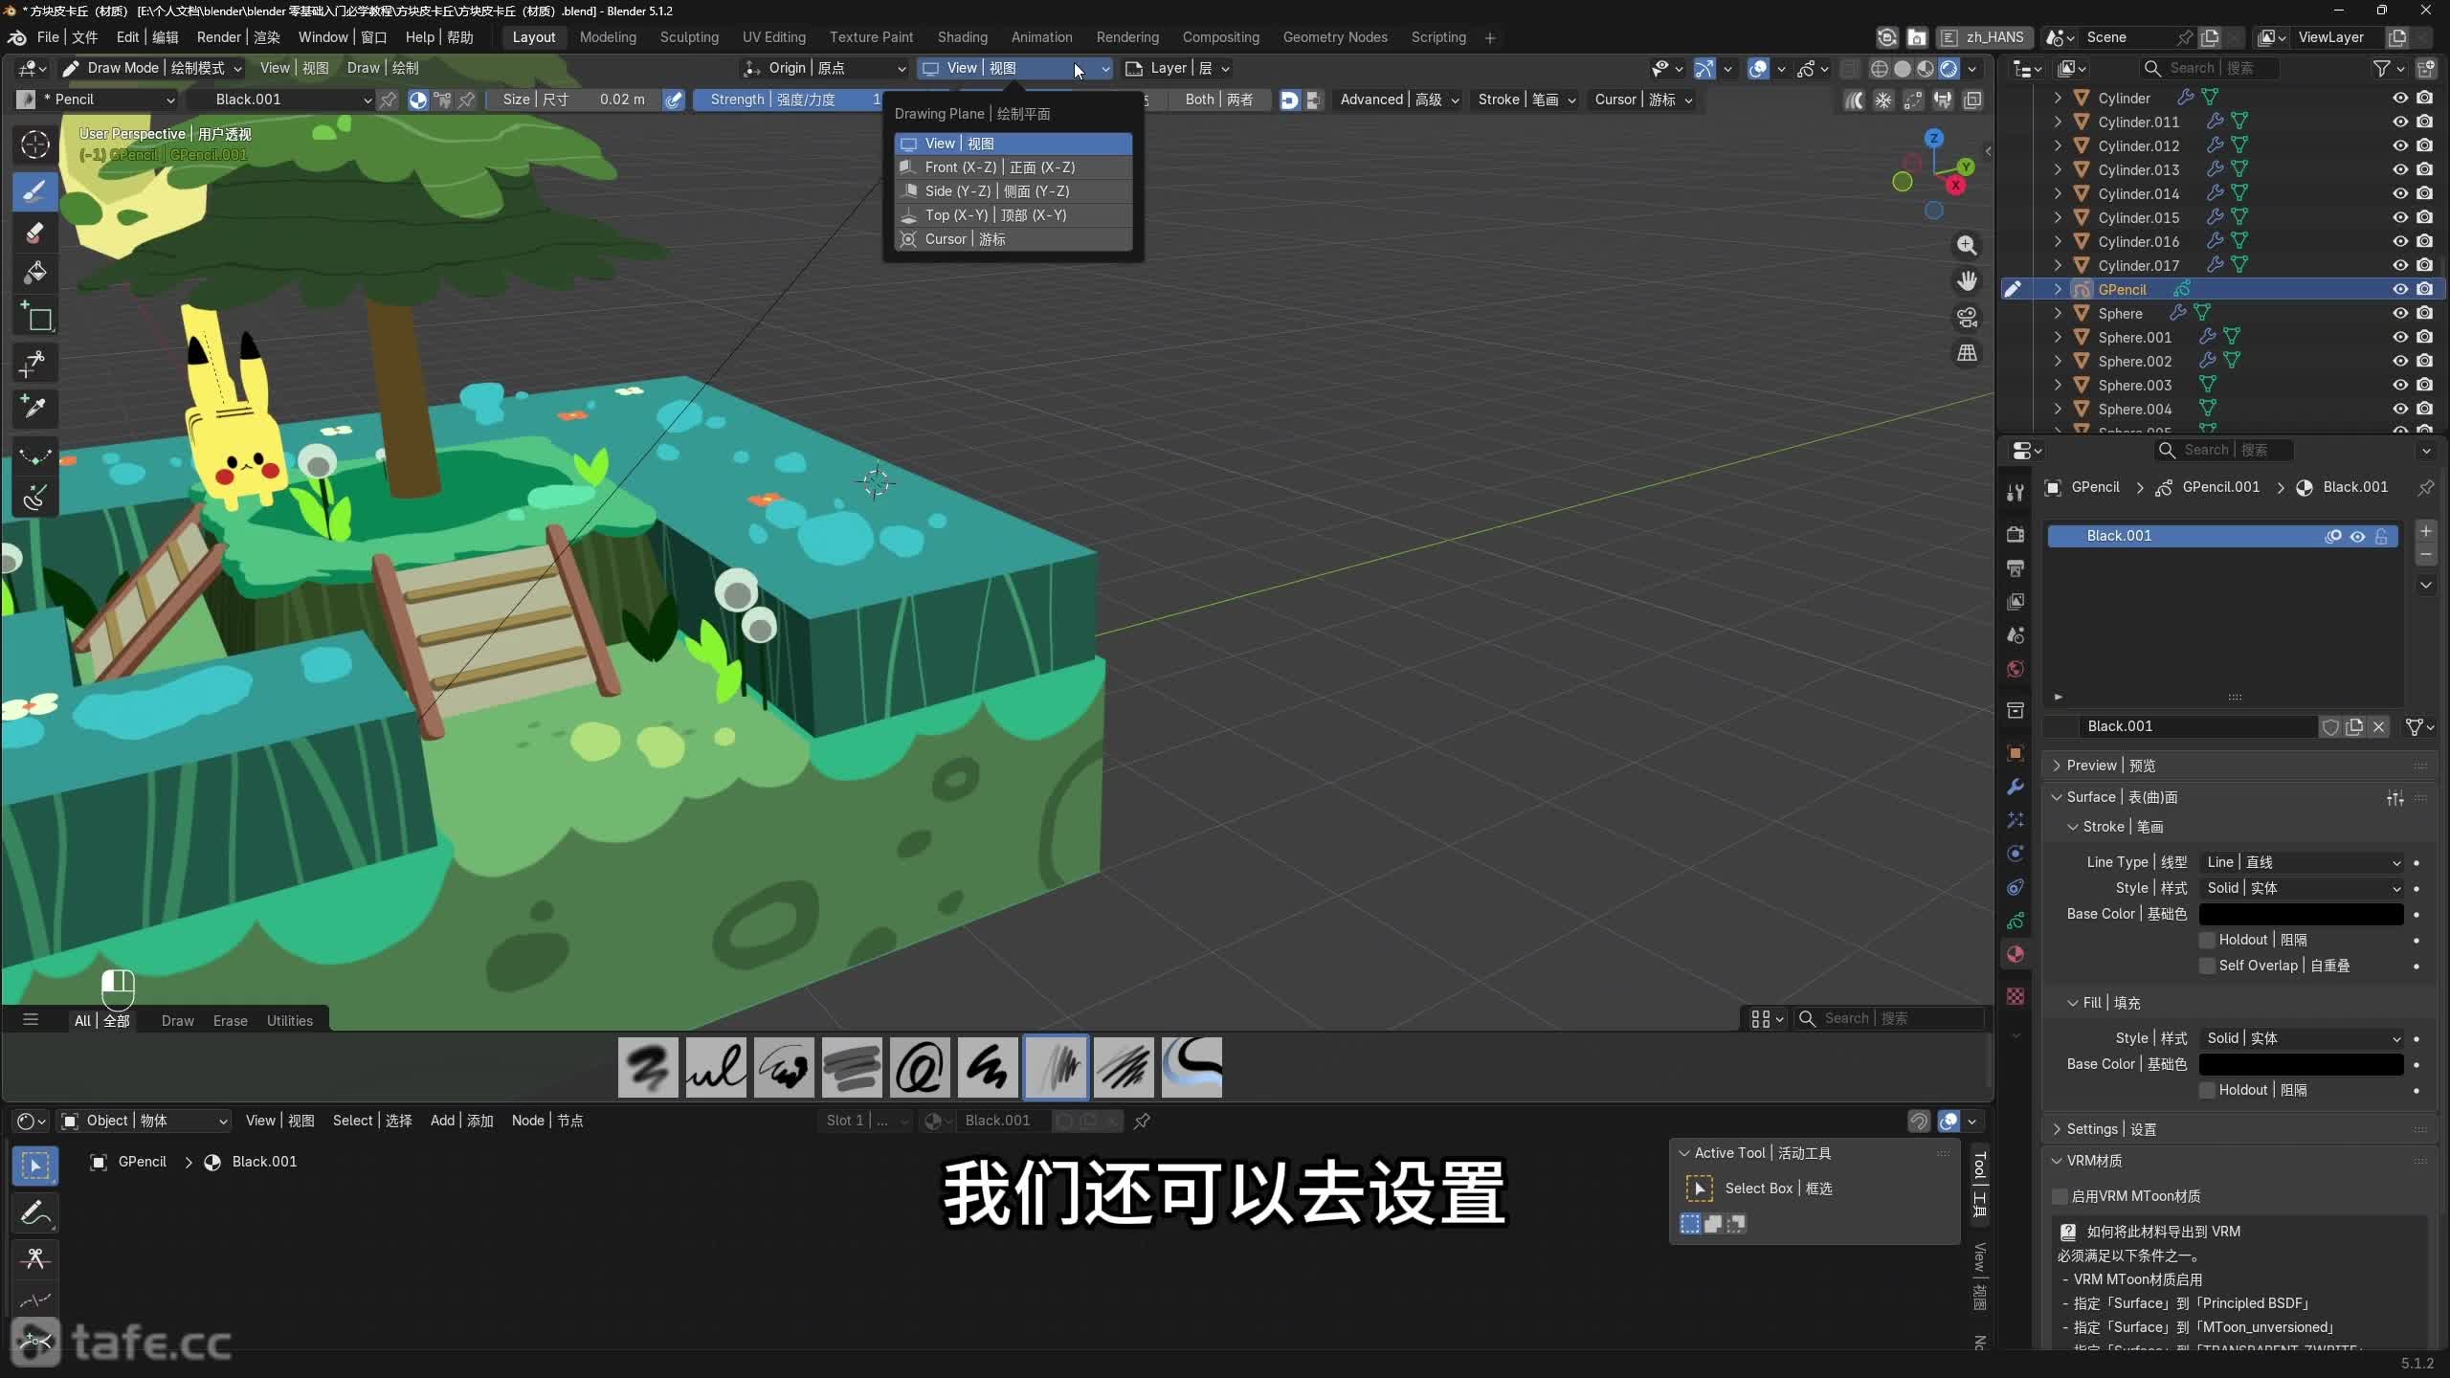This screenshot has height=1378, width=2450.
Task: Hide Sphere.001 with its eye icon
Action: point(2400,337)
